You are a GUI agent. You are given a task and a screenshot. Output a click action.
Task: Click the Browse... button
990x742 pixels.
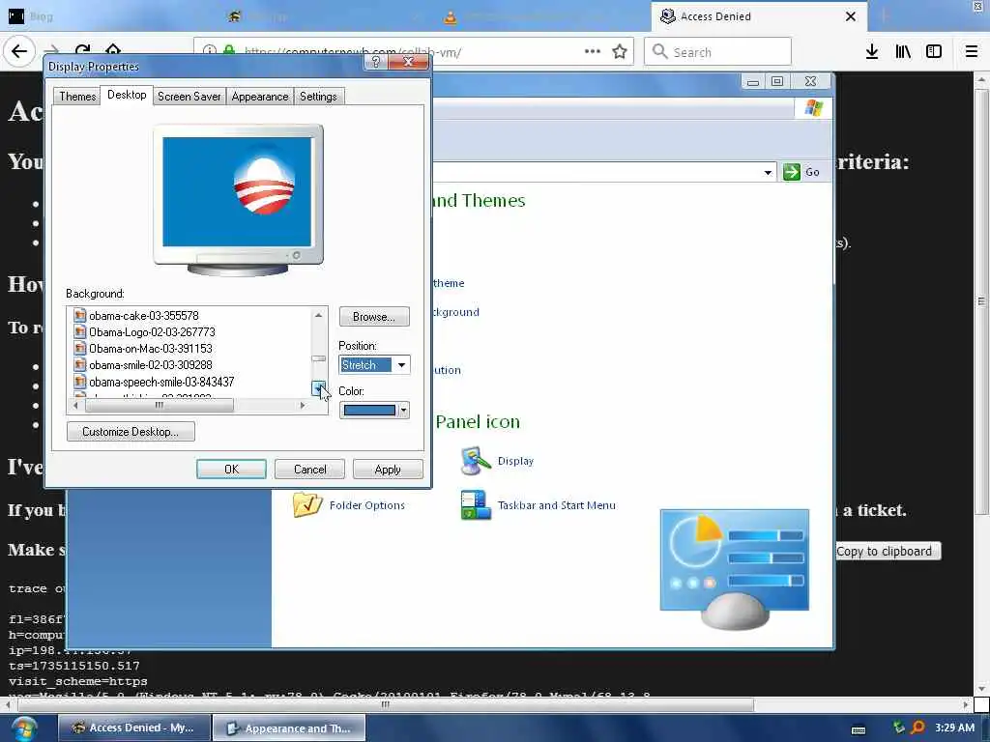click(x=374, y=317)
